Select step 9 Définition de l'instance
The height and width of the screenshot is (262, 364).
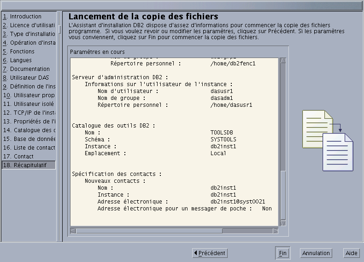29,86
